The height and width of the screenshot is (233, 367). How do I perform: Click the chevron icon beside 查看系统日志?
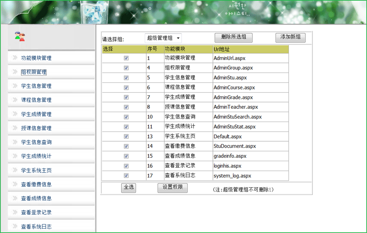15,226
